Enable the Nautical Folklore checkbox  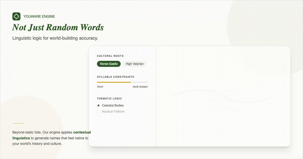(98, 112)
